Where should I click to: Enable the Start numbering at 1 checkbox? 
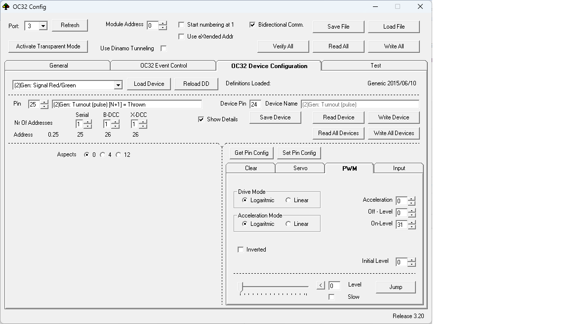[x=181, y=25]
